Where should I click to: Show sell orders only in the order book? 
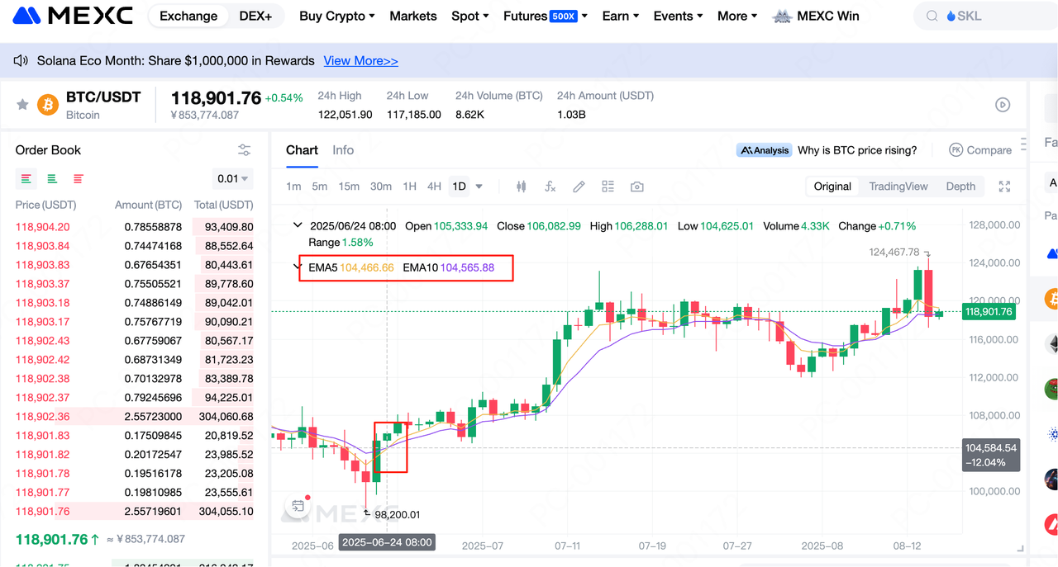click(79, 178)
